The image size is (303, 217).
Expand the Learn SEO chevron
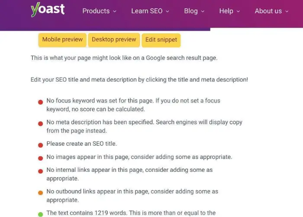(x=168, y=11)
